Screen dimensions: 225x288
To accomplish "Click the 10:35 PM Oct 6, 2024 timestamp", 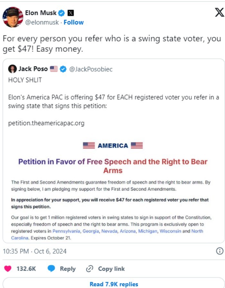I will click(35, 251).
